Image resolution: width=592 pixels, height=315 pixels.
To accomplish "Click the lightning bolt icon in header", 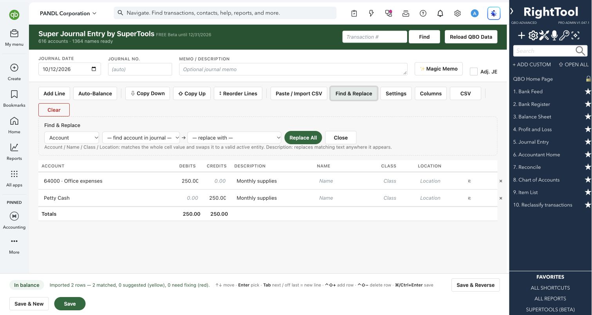I will pyautogui.click(x=371, y=13).
